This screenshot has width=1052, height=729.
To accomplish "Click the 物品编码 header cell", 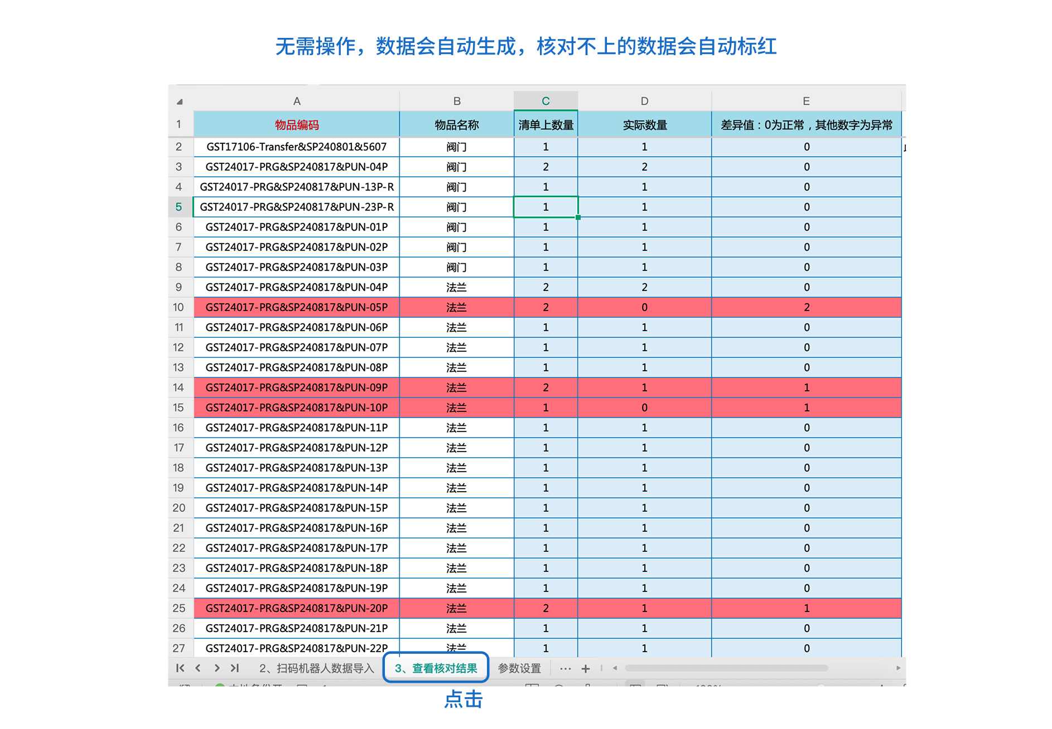I will [297, 124].
